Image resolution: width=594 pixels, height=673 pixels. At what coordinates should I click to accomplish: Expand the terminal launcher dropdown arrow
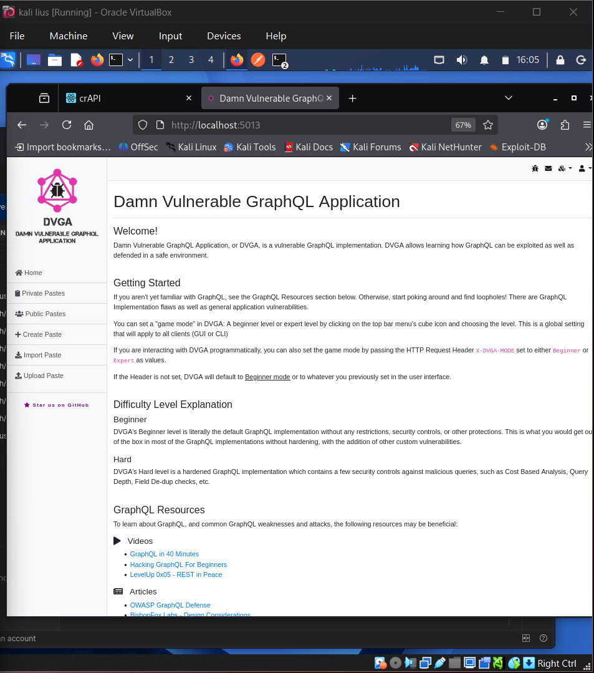tap(130, 60)
